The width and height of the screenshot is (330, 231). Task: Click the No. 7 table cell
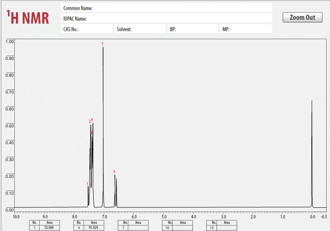tap(123, 228)
